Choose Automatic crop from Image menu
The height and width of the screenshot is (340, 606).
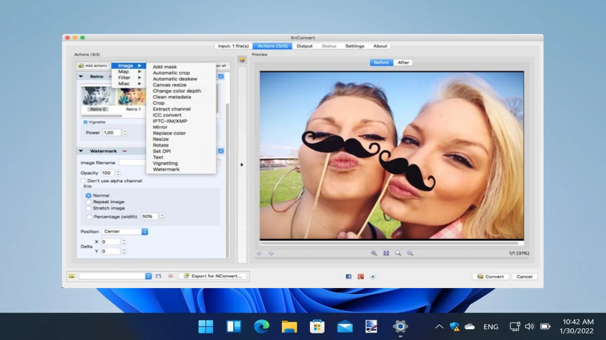coord(181,73)
